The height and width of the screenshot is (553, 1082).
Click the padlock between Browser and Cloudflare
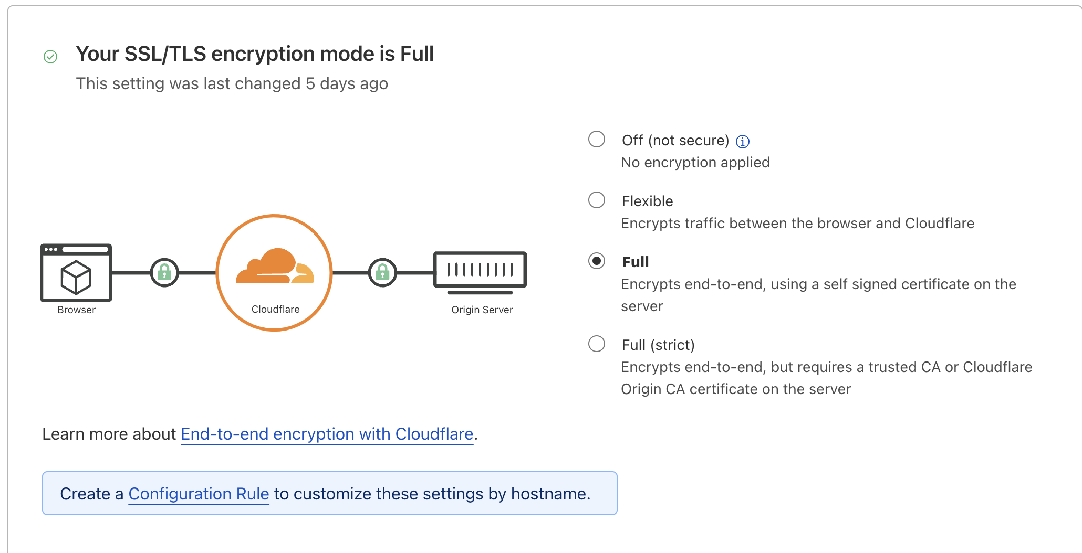coord(164,272)
